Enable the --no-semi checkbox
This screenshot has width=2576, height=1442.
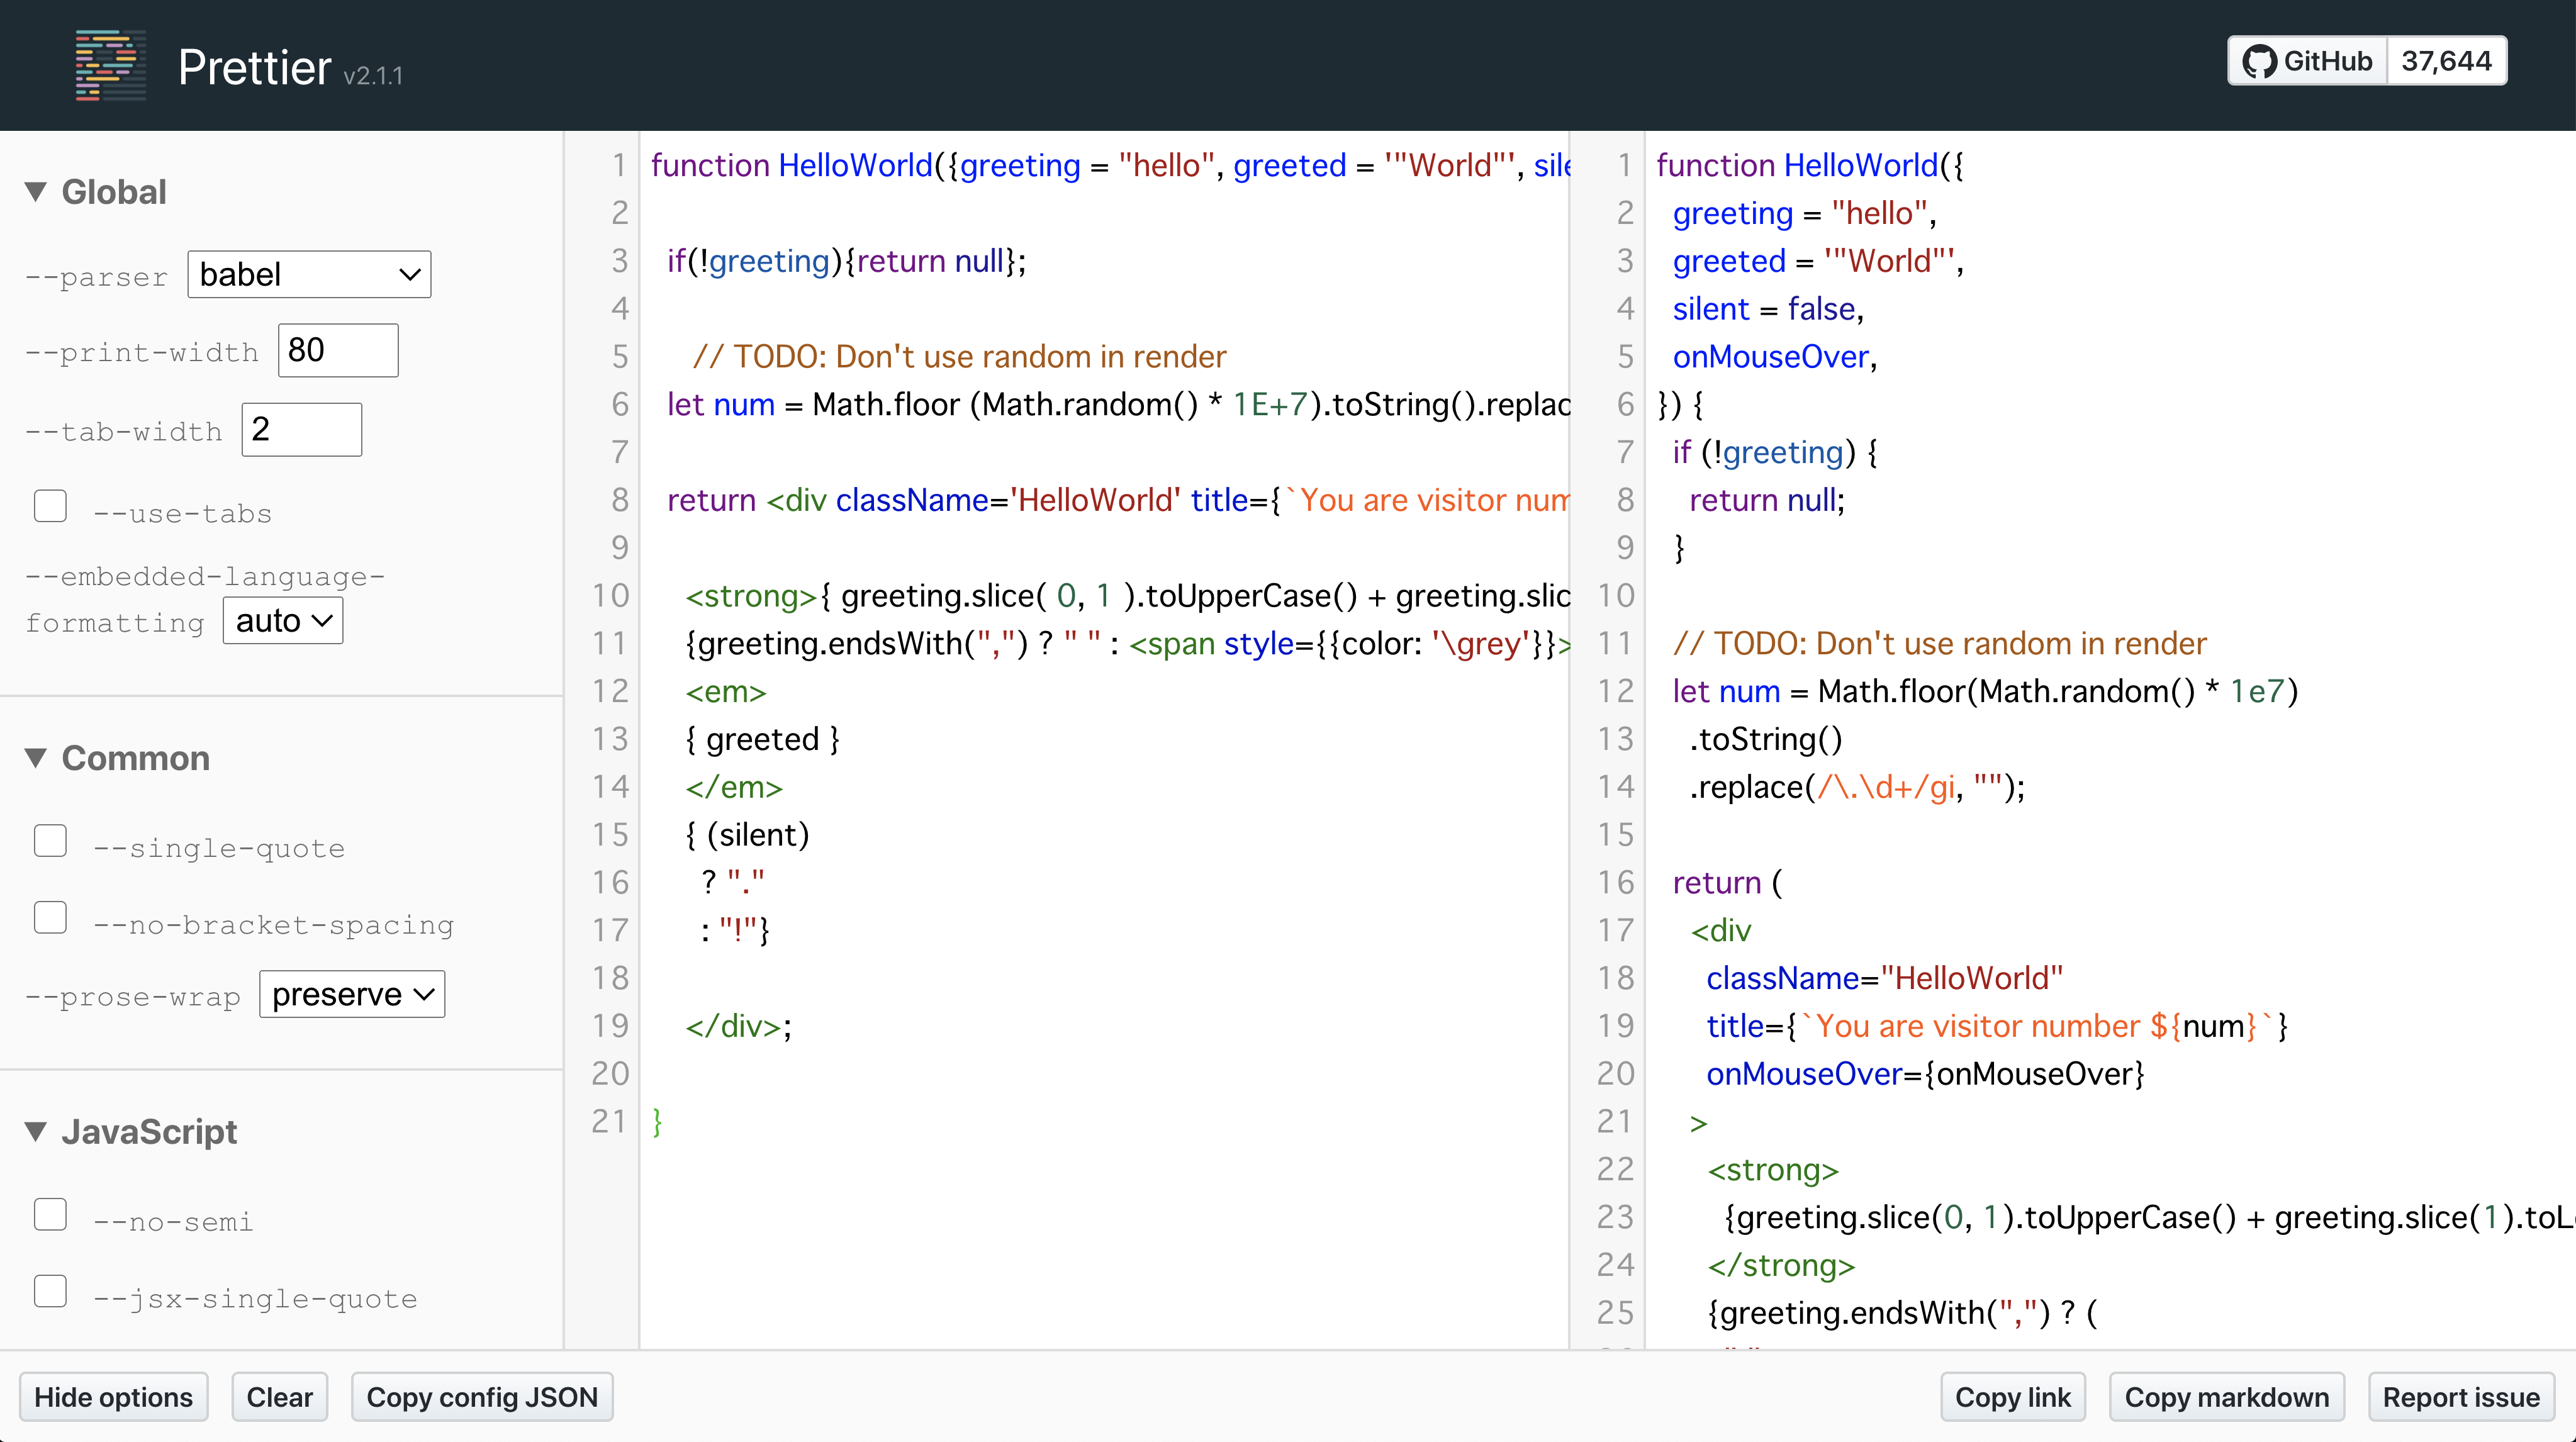(x=50, y=1214)
